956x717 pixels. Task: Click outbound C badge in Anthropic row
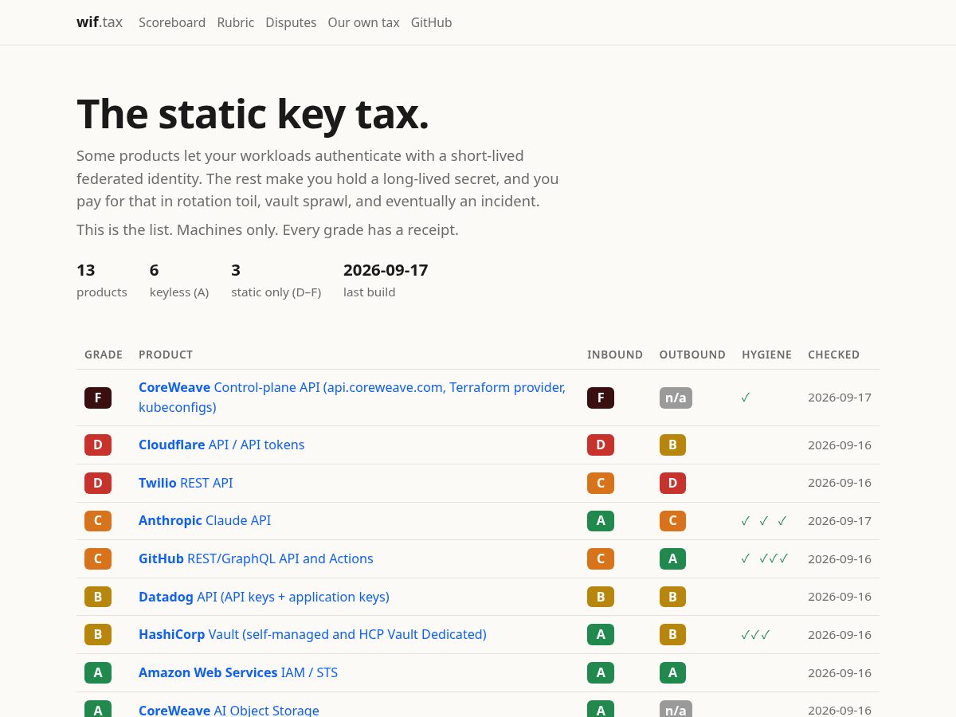[x=672, y=520]
